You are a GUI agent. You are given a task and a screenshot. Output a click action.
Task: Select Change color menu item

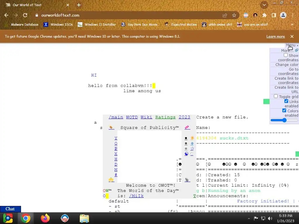(x=287, y=64)
